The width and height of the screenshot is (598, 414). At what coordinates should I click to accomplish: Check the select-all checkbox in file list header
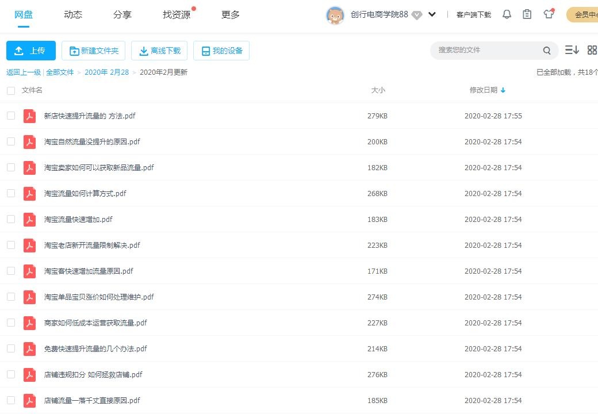pos(10,90)
